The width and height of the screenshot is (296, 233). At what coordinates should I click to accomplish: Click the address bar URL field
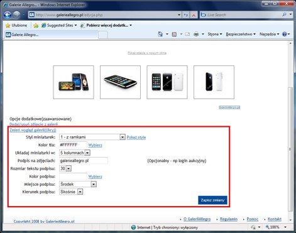pos(102,15)
